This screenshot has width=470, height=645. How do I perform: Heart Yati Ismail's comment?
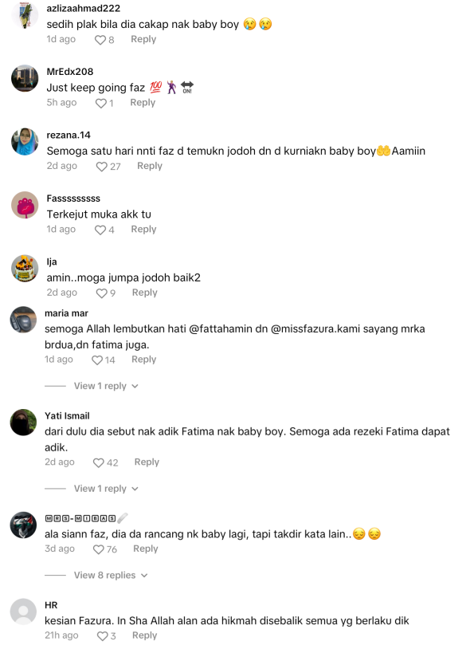98,463
